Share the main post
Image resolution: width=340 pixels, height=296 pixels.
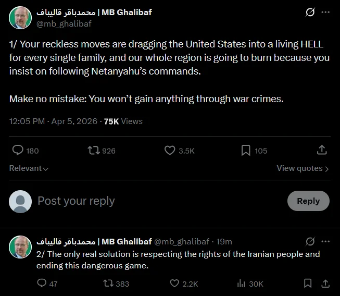click(322, 150)
